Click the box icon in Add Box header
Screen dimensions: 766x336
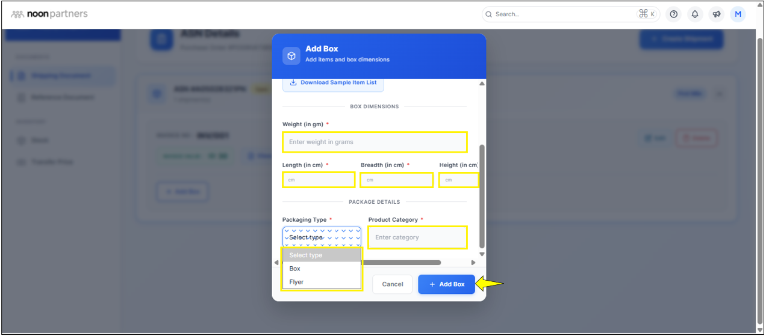tap(291, 55)
